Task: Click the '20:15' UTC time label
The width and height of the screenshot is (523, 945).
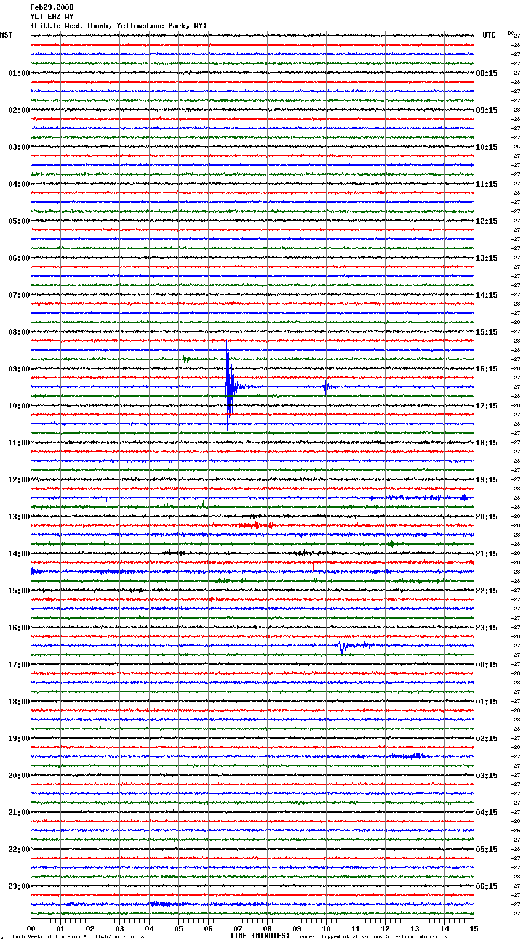Action: tap(487, 517)
